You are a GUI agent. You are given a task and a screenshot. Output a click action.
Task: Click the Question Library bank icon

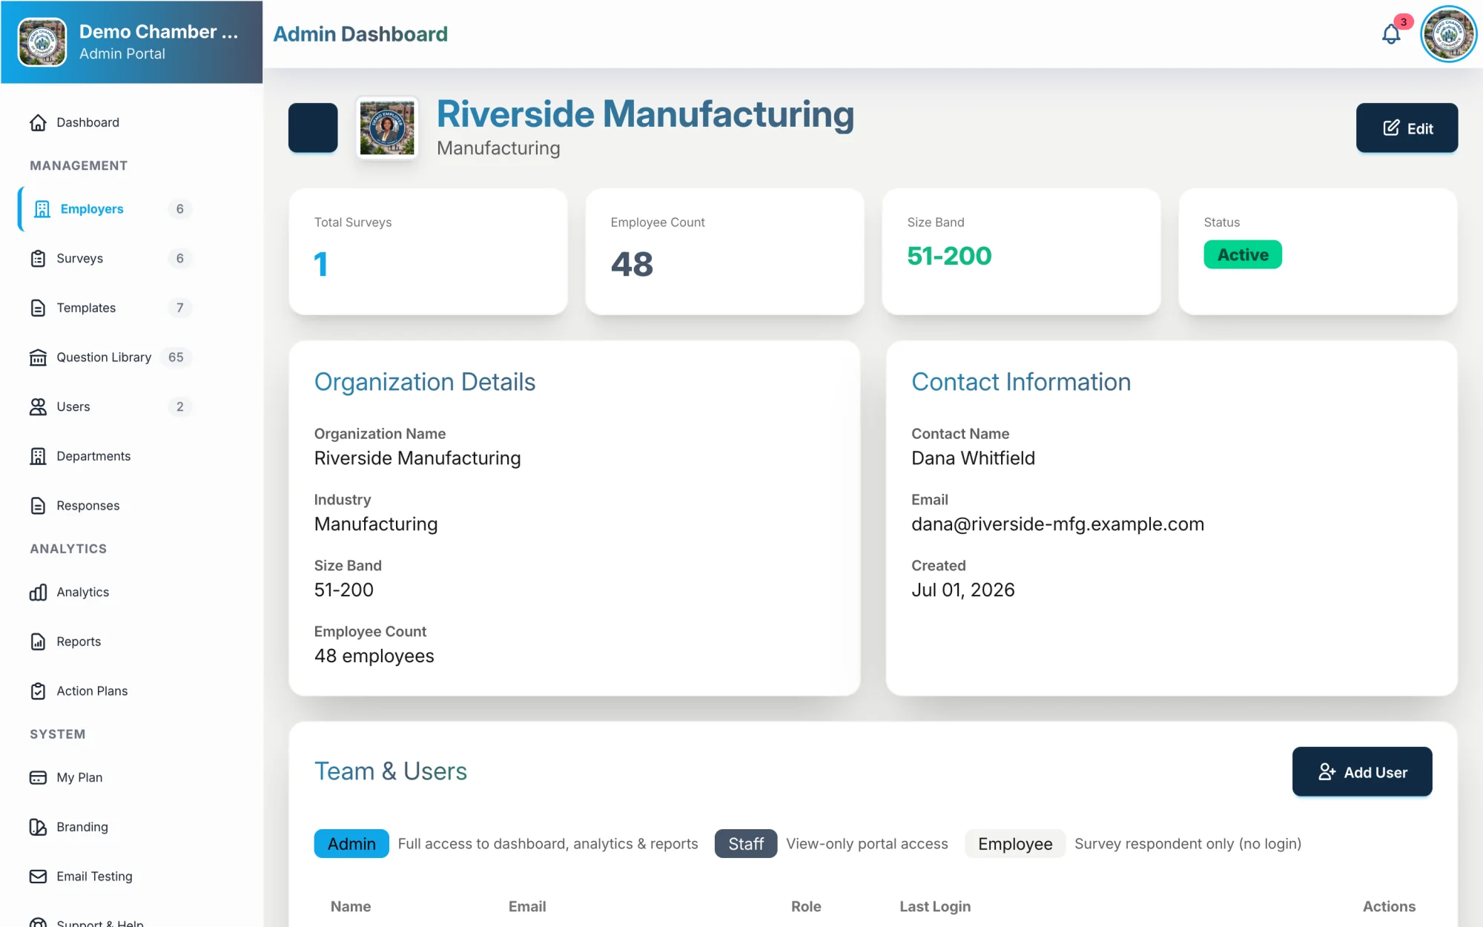pos(38,357)
